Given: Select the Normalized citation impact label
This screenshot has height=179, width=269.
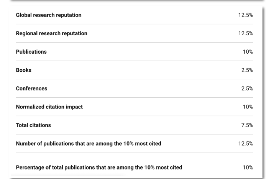Looking at the screenshot, I should (x=49, y=107).
